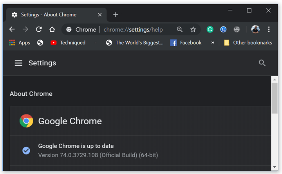Close the Settings - About Chrome tab
Image resolution: width=282 pixels, height=174 pixels.
(100, 15)
